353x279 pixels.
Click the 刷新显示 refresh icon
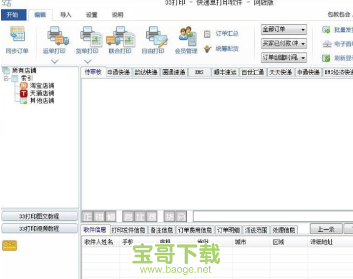pyautogui.click(x=326, y=58)
